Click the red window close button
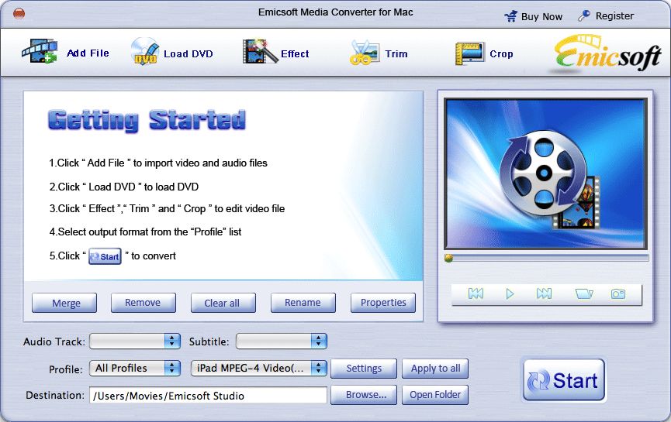Viewport: 671px width, 422px height. 19,14
